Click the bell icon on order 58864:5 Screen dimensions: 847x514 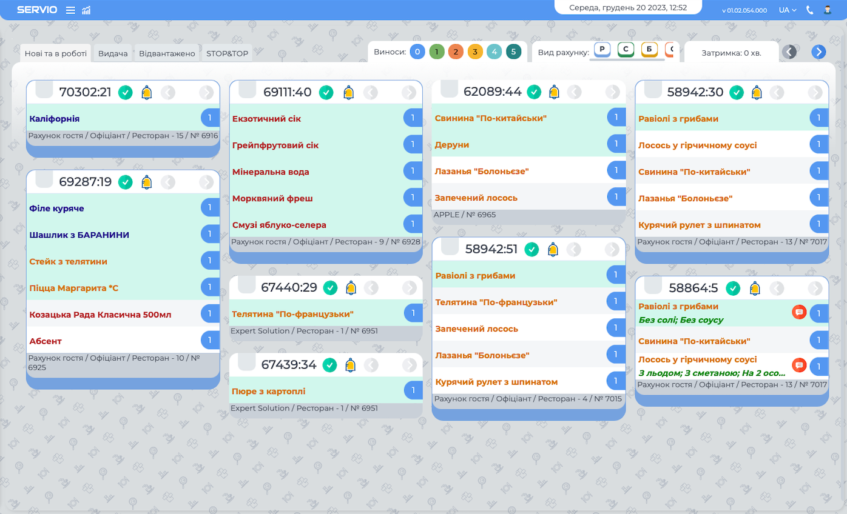[x=755, y=289]
